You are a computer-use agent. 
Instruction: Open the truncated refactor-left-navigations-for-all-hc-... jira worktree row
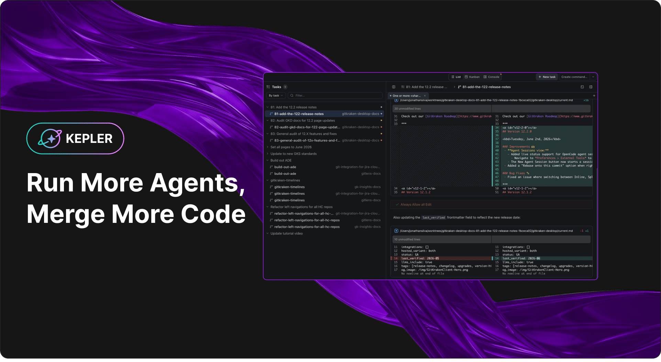(x=324, y=214)
